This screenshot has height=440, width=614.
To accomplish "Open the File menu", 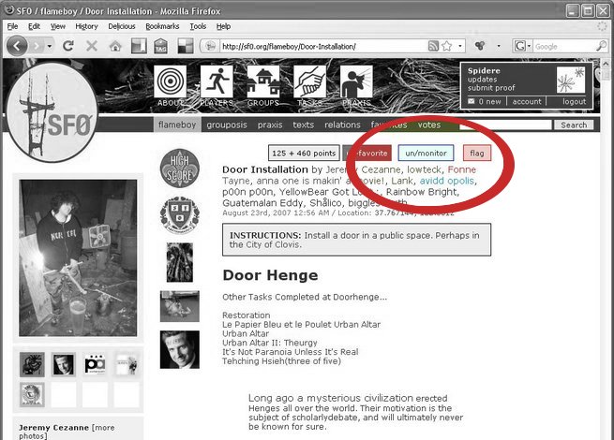I will [12, 26].
